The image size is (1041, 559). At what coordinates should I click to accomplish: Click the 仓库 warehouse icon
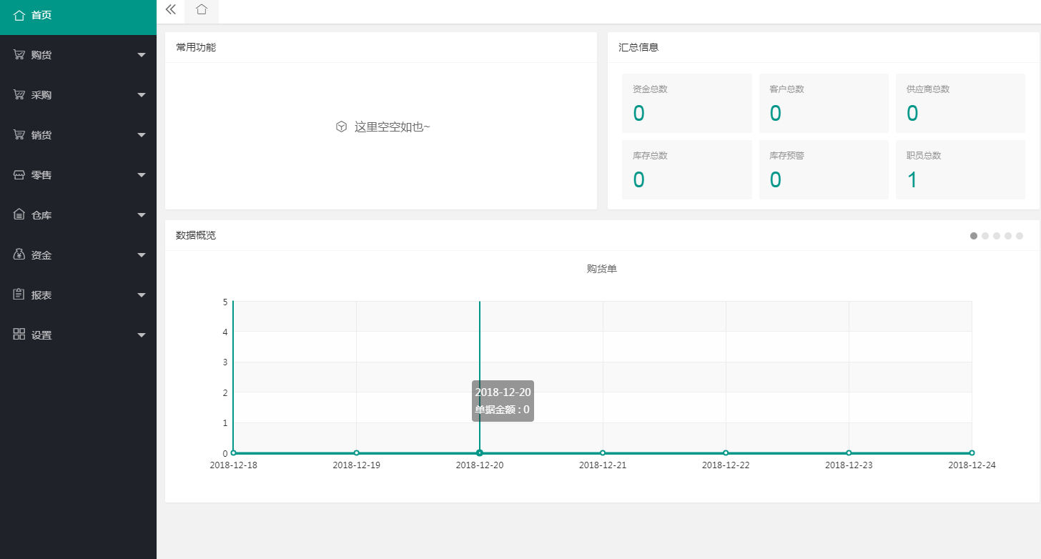point(19,214)
